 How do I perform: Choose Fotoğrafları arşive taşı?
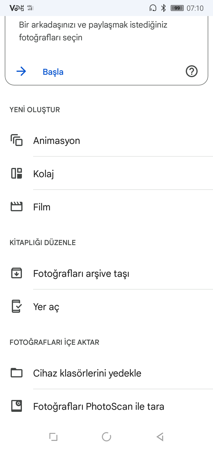pyautogui.click(x=81, y=273)
